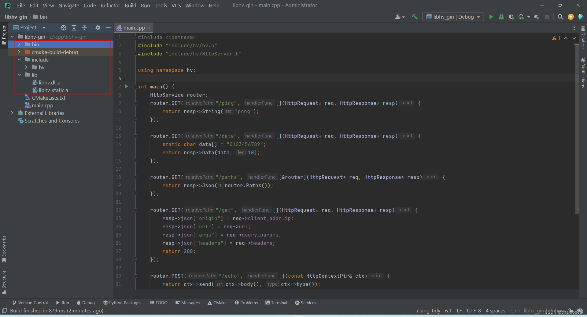Expand the bin folder
The width and height of the screenshot is (587, 317).
tap(19, 44)
